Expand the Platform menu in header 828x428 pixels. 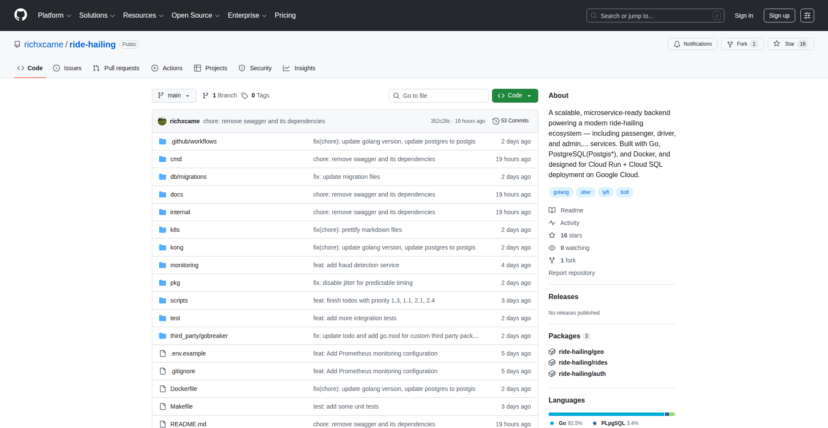(54, 16)
